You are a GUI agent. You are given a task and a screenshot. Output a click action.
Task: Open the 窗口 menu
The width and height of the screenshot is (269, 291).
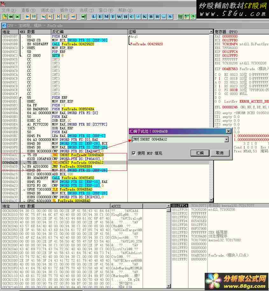106,10
